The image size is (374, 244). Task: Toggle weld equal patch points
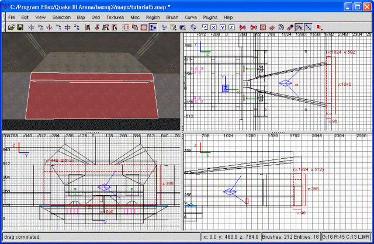coord(299,27)
